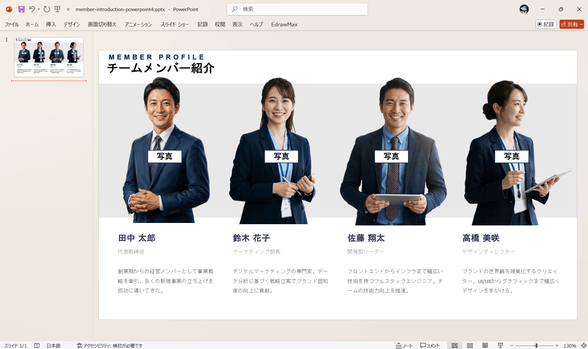Switch to Slide Sorter view

[x=470, y=345]
